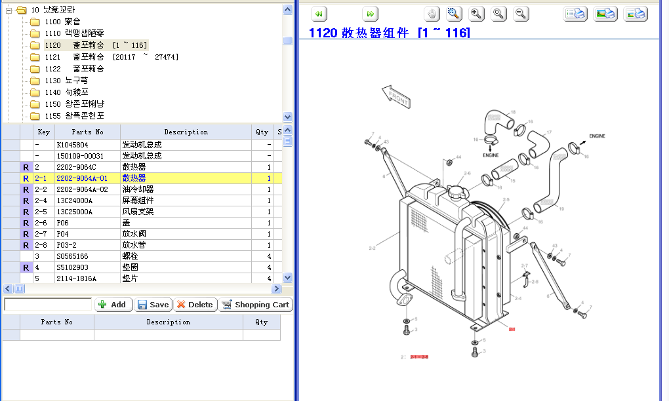The height and width of the screenshot is (401, 669).
Task: Select the hand pan tool
Action: click(432, 14)
